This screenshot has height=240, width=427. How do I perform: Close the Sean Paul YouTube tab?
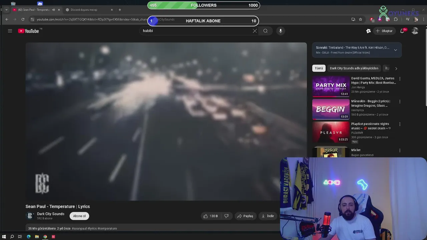59,10
